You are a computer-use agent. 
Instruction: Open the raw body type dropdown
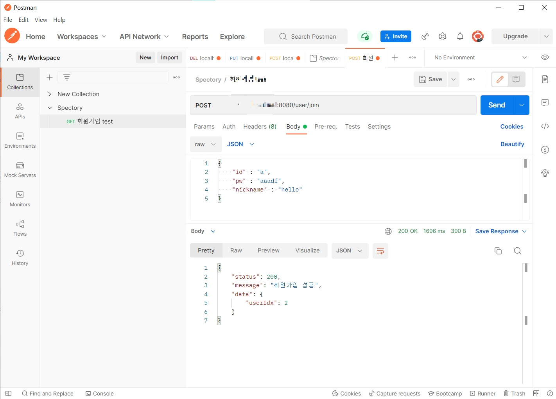[206, 144]
